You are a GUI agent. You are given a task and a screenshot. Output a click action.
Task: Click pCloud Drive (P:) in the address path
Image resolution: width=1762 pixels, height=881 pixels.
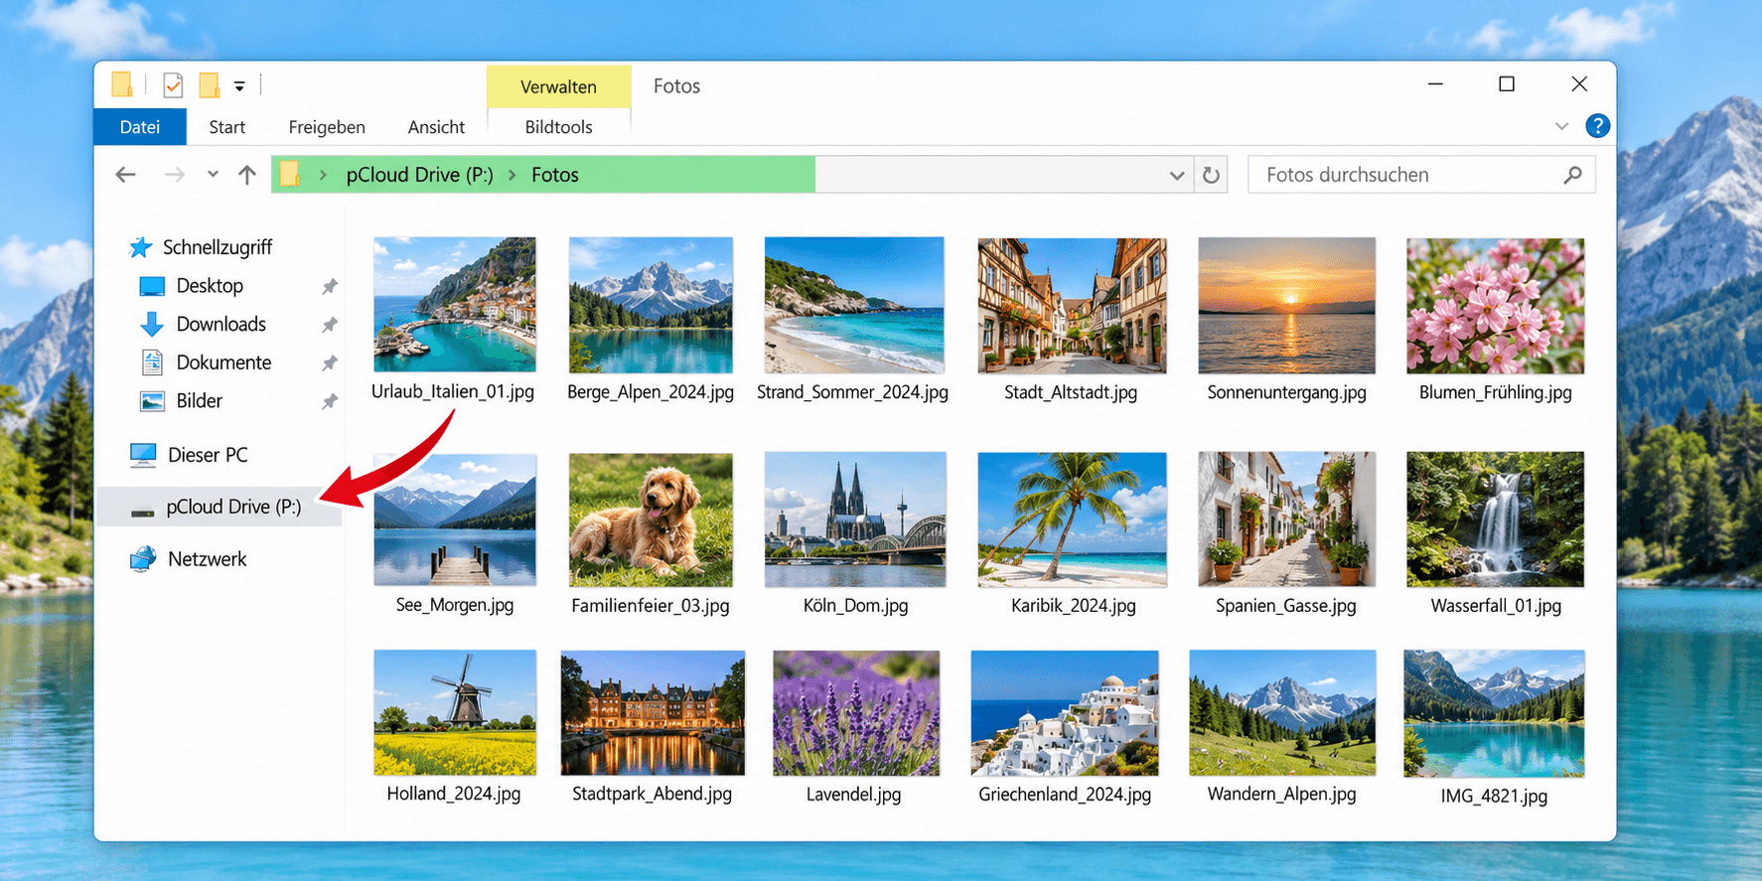(419, 175)
